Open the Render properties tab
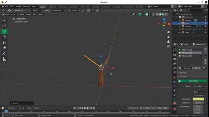Viewport: 209px width, 117px height. click(174, 55)
